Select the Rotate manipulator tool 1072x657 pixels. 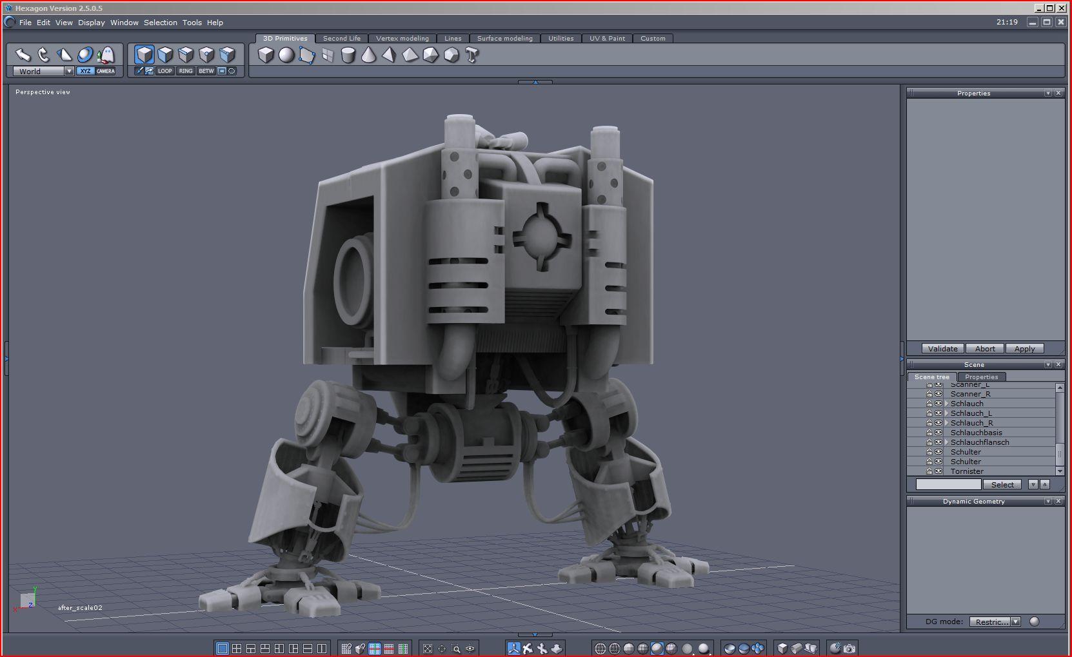click(43, 55)
